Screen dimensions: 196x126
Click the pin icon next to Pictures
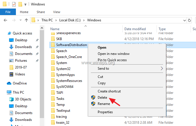pyautogui.click(x=37, y=61)
